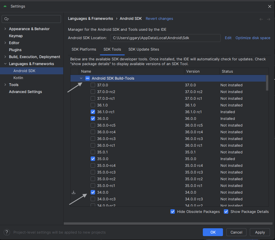This screenshot has height=240, width=275.
Task: Click the horizontal scrollbar at bottom
Action: 168,224
